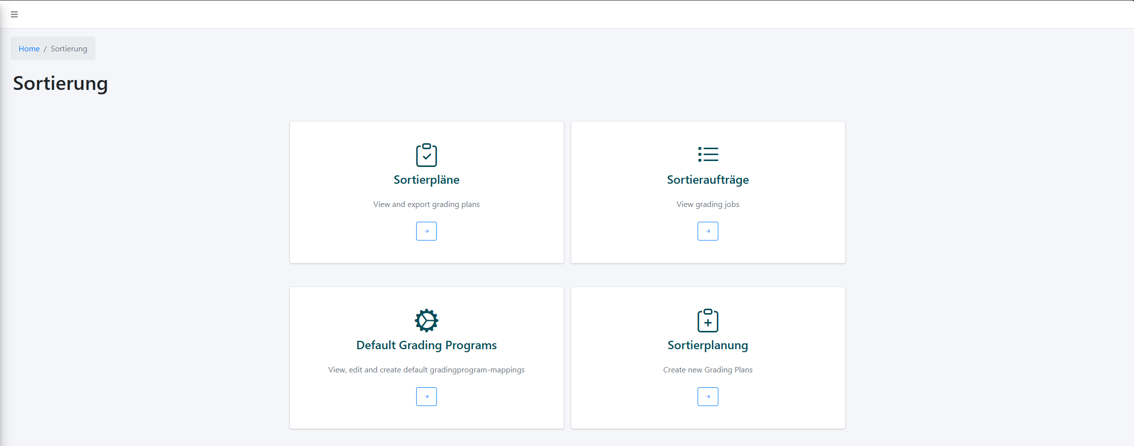Viewport: 1134px width, 446px height.
Task: Select the Sortierplanung card heading
Action: click(x=708, y=345)
